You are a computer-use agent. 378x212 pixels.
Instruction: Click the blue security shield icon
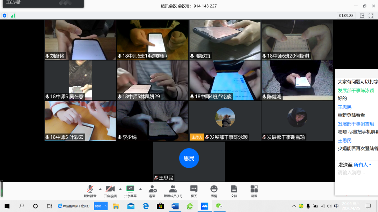(x=5, y=16)
